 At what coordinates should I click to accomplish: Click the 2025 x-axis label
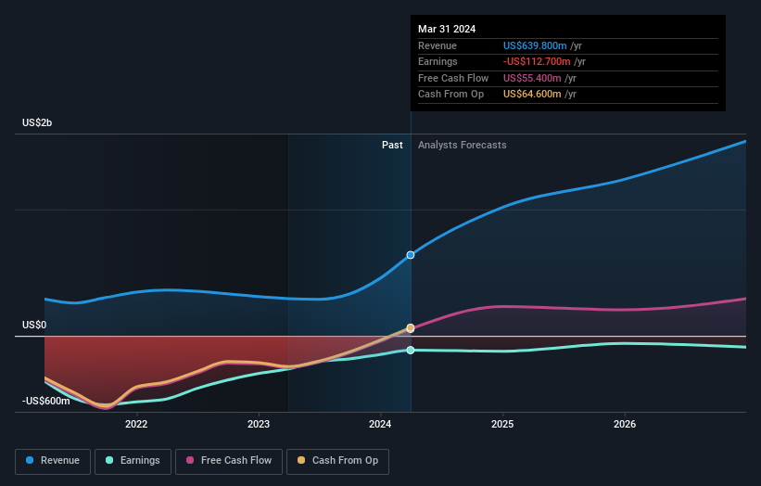pyautogui.click(x=502, y=424)
